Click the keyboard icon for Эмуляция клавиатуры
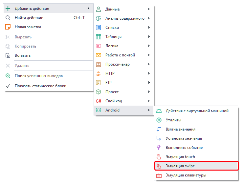Viewport: 243px width, 185px height. (x=159, y=175)
